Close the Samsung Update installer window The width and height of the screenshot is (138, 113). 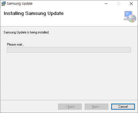pos(131,4)
